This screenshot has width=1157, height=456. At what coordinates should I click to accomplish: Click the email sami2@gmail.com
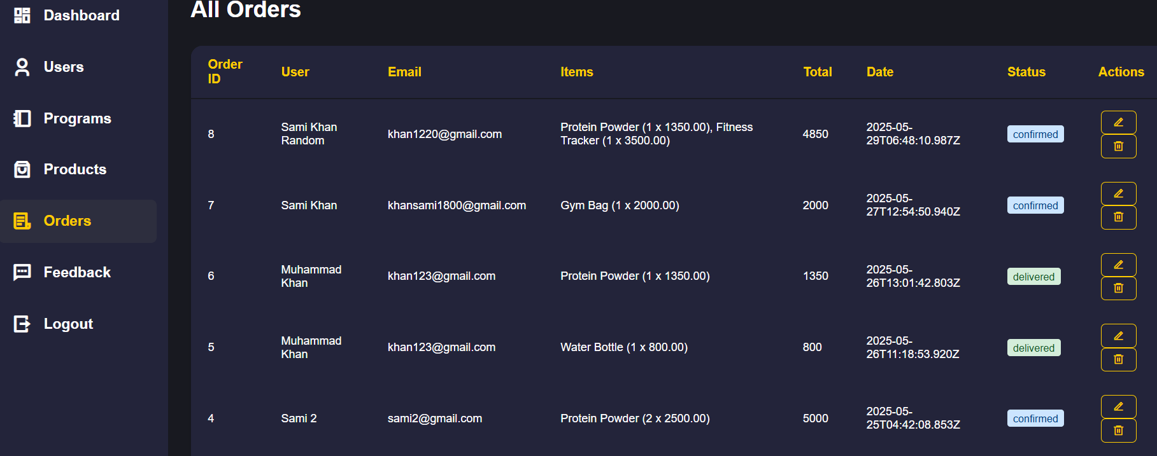coord(435,418)
